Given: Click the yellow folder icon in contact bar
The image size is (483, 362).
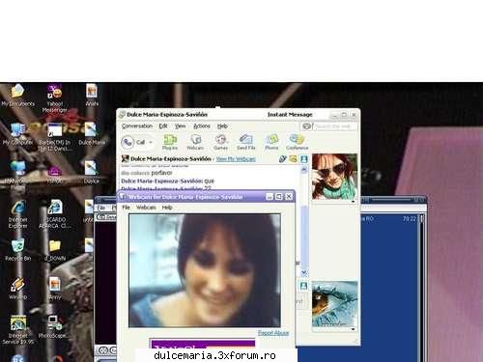Looking at the screenshot, I should click(293, 158).
